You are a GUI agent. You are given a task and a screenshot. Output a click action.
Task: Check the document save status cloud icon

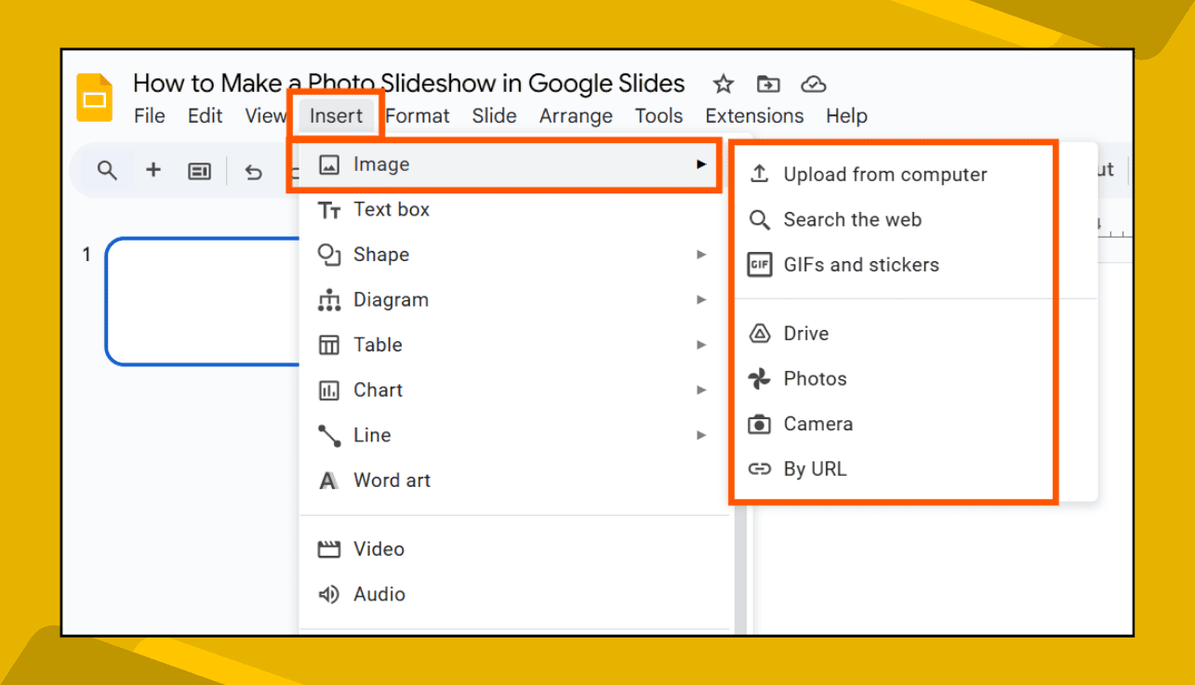click(814, 84)
